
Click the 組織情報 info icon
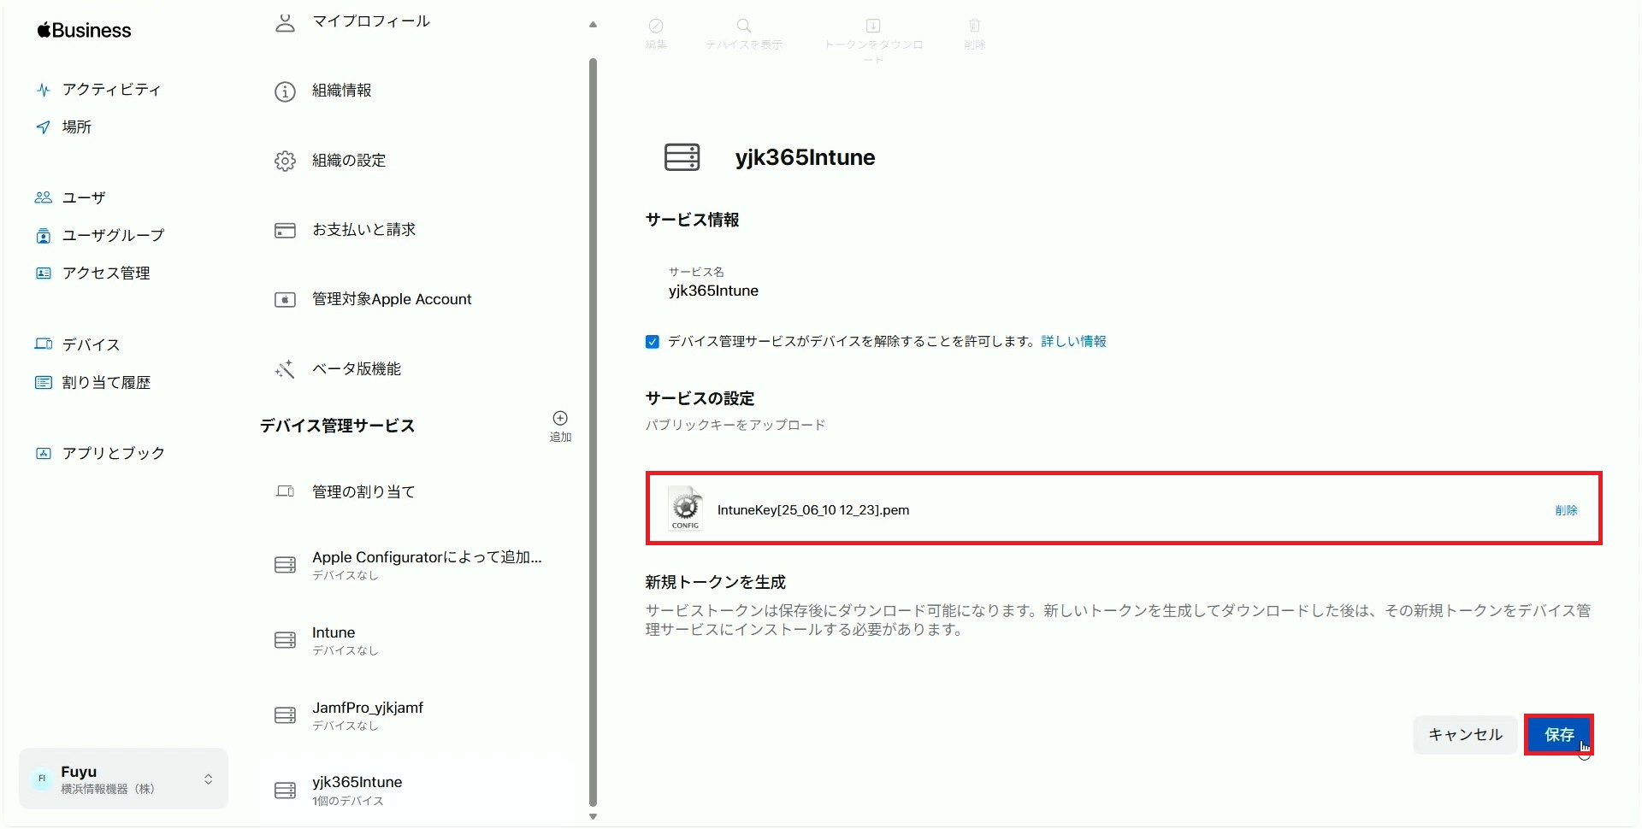pos(285,91)
